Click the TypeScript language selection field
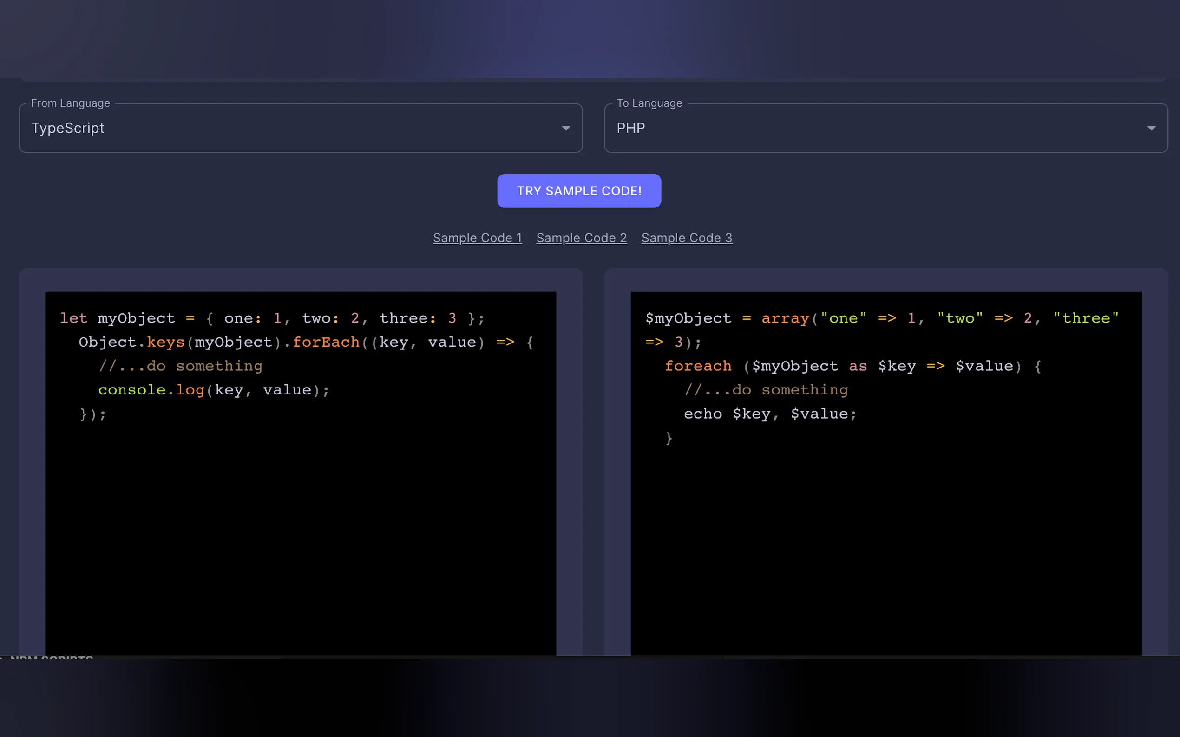The image size is (1180, 737). pos(293,128)
